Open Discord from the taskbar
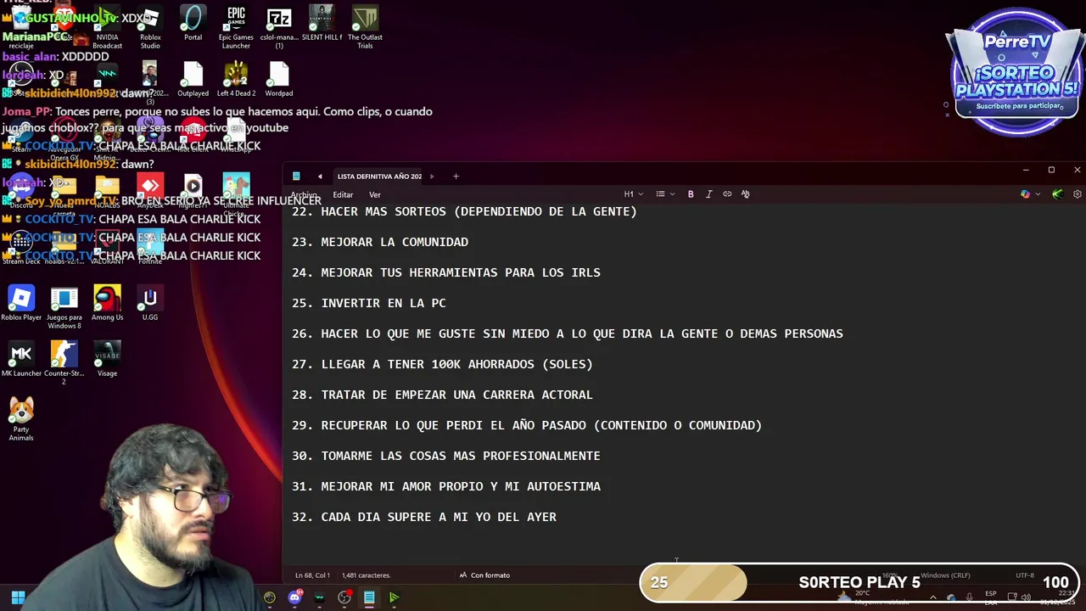 [x=294, y=597]
